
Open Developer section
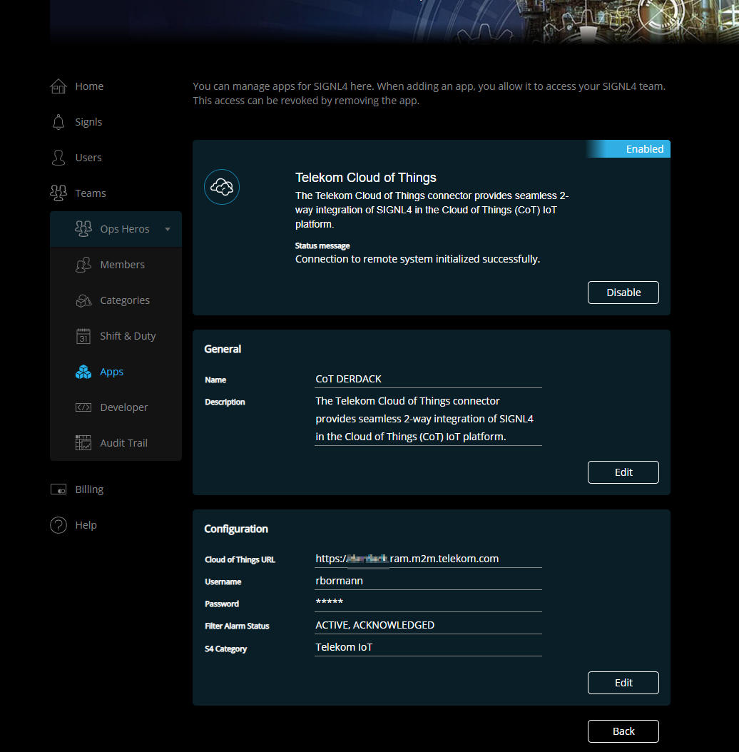click(123, 407)
